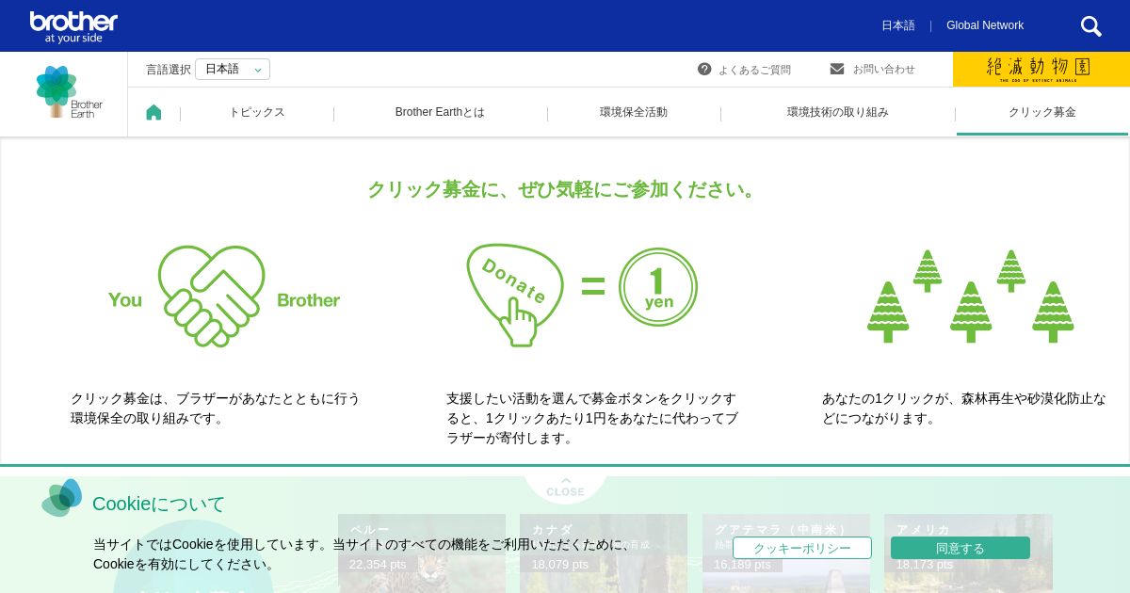Open the クッキーポリシー button
The width and height of the screenshot is (1130, 593).
click(802, 548)
